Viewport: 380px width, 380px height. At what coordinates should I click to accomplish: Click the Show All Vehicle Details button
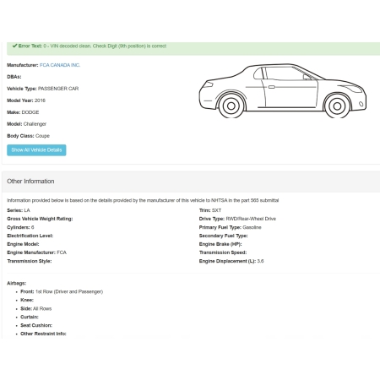tap(36, 150)
